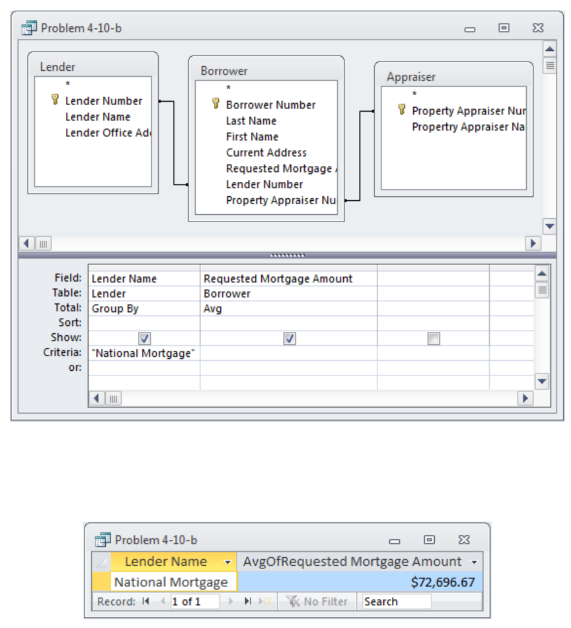Click the query icon in the Problem 4-10-b result window title bar
The image size is (571, 628).
click(x=103, y=540)
